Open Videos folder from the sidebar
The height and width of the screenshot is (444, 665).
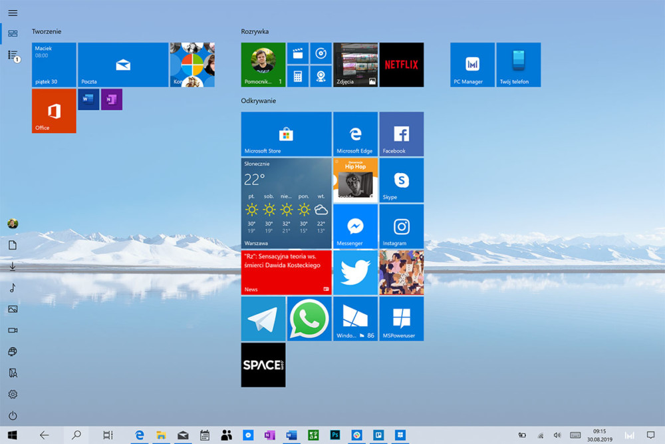pyautogui.click(x=13, y=330)
